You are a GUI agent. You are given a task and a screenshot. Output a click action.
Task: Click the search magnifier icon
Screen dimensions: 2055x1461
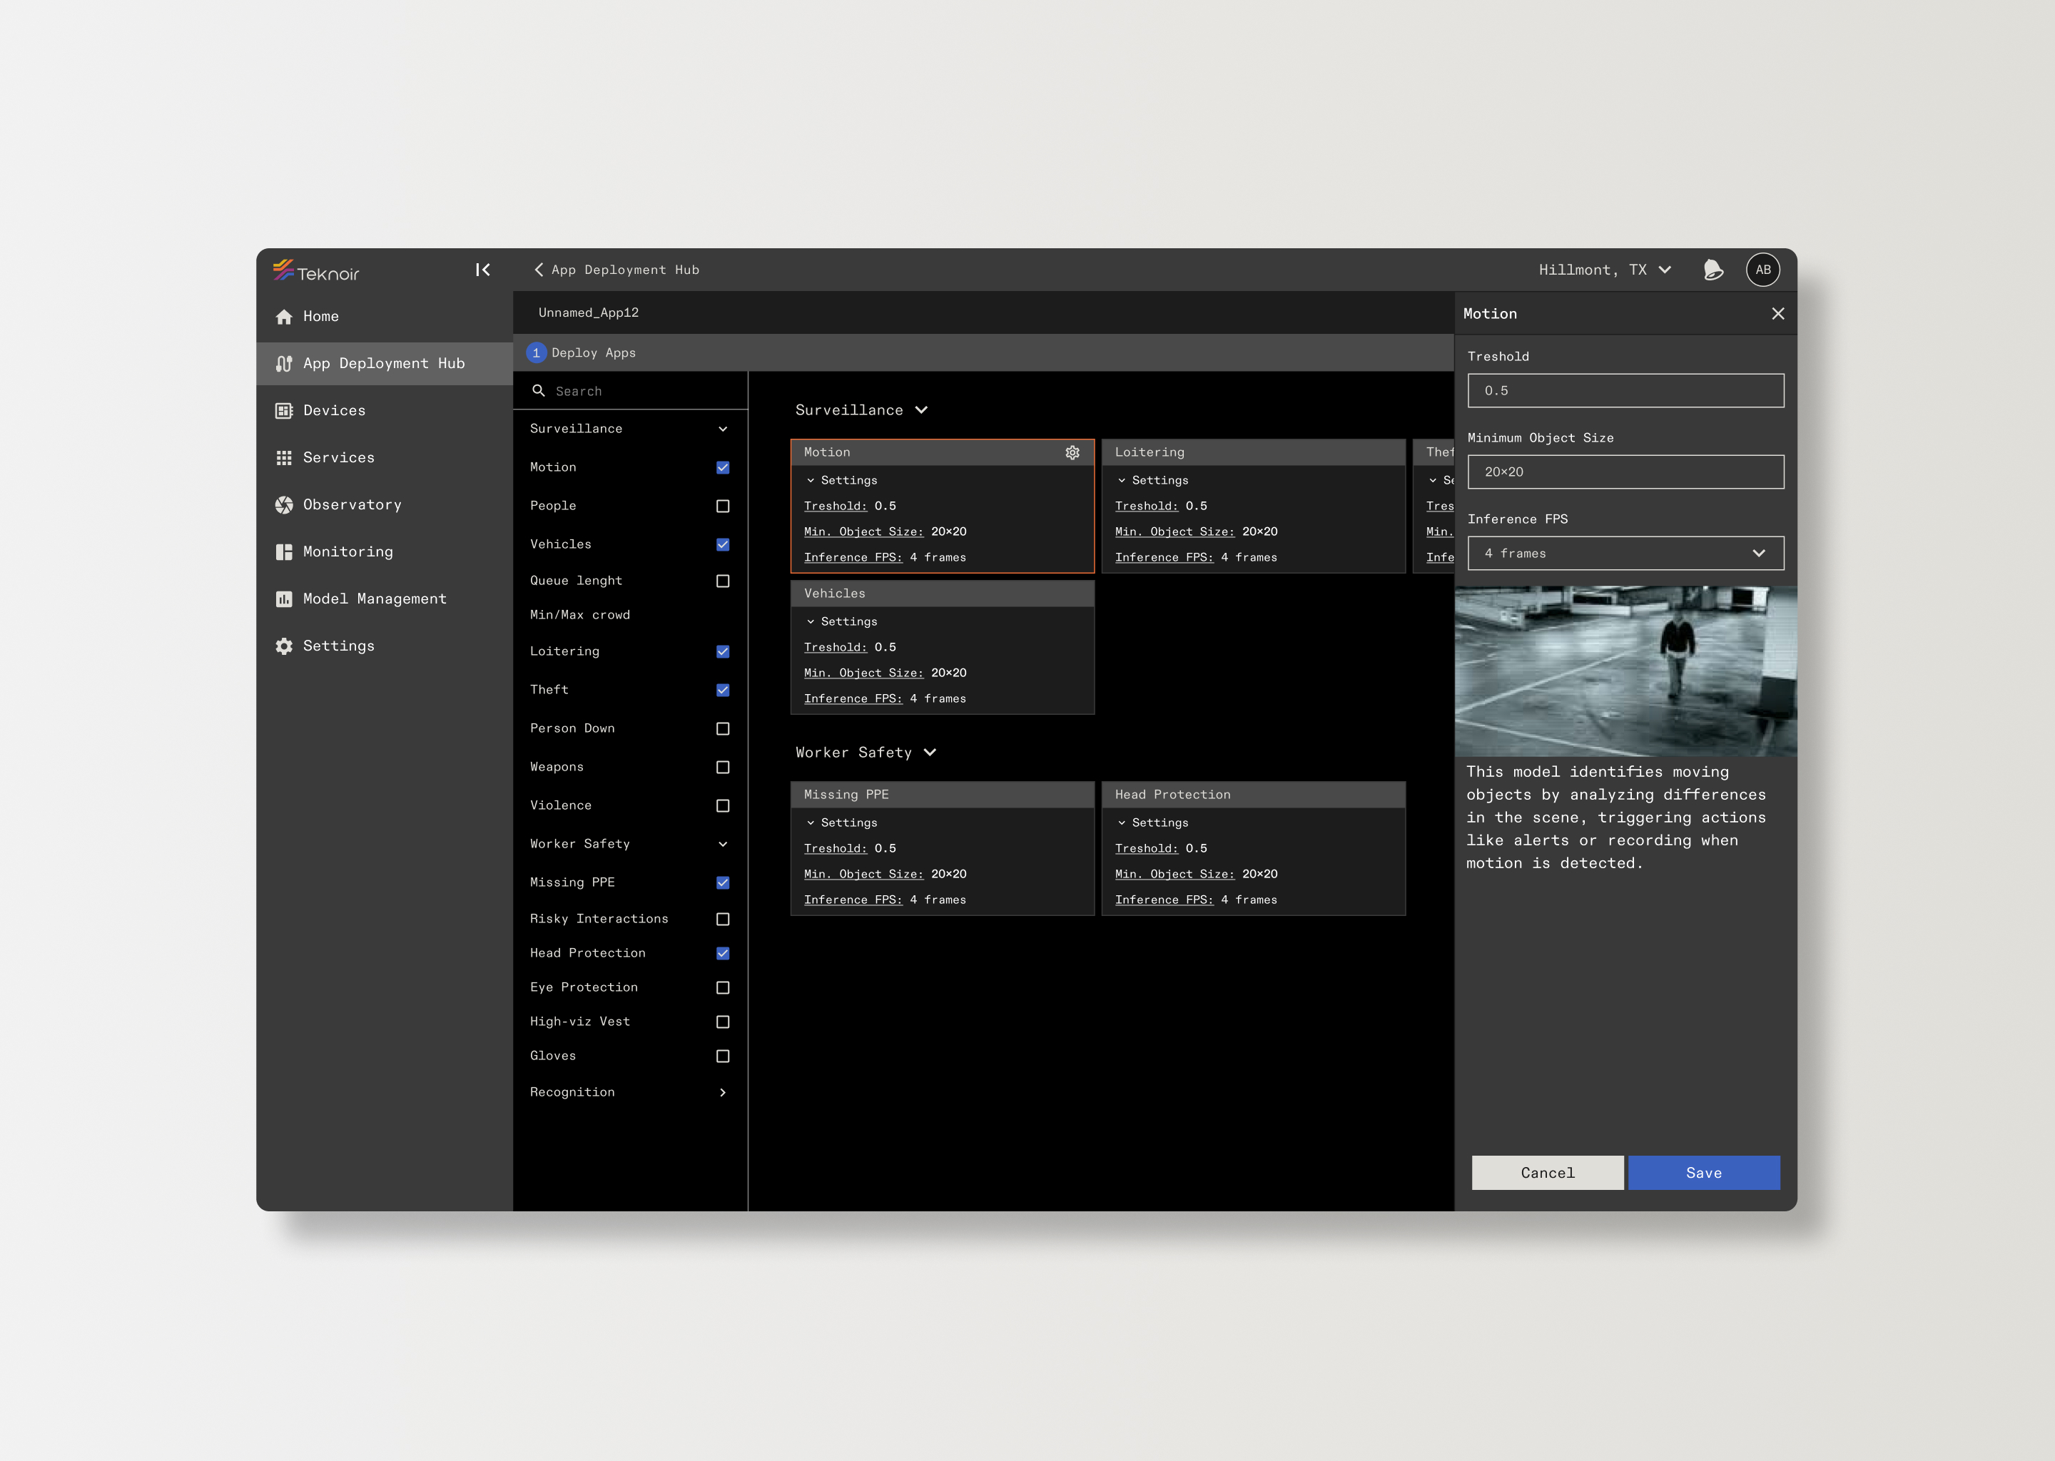point(539,392)
